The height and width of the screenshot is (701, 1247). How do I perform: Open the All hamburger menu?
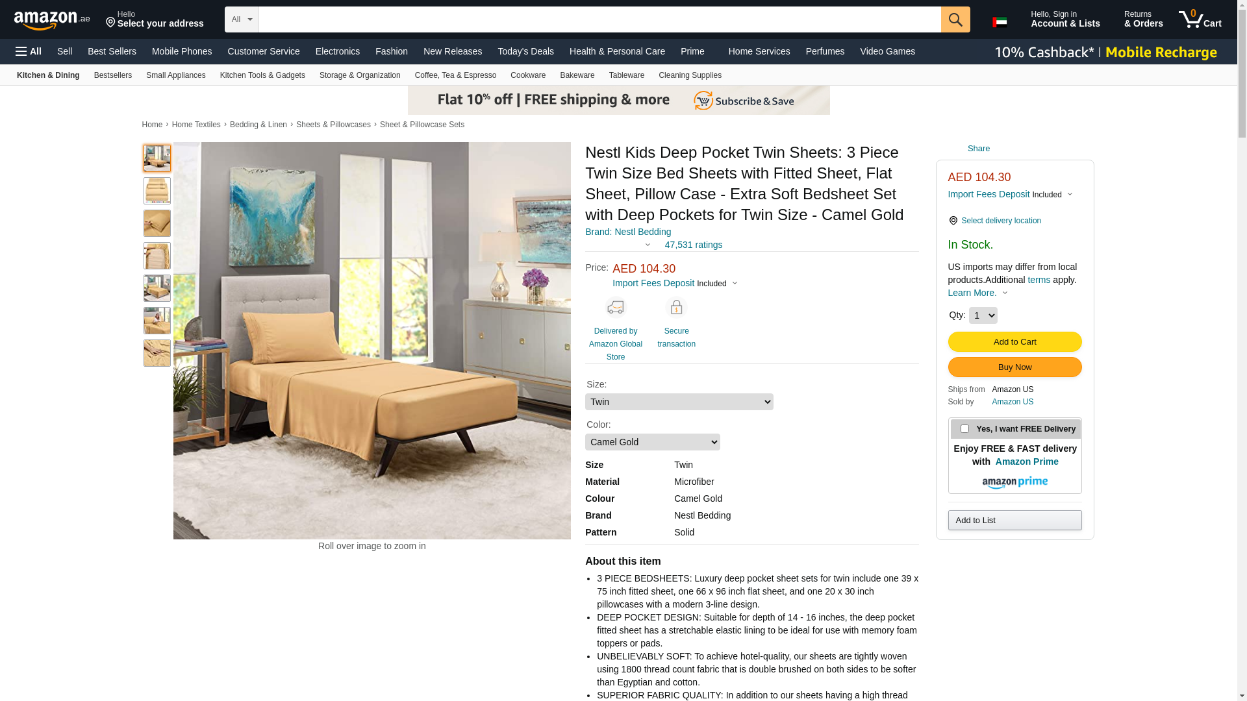coord(29,51)
